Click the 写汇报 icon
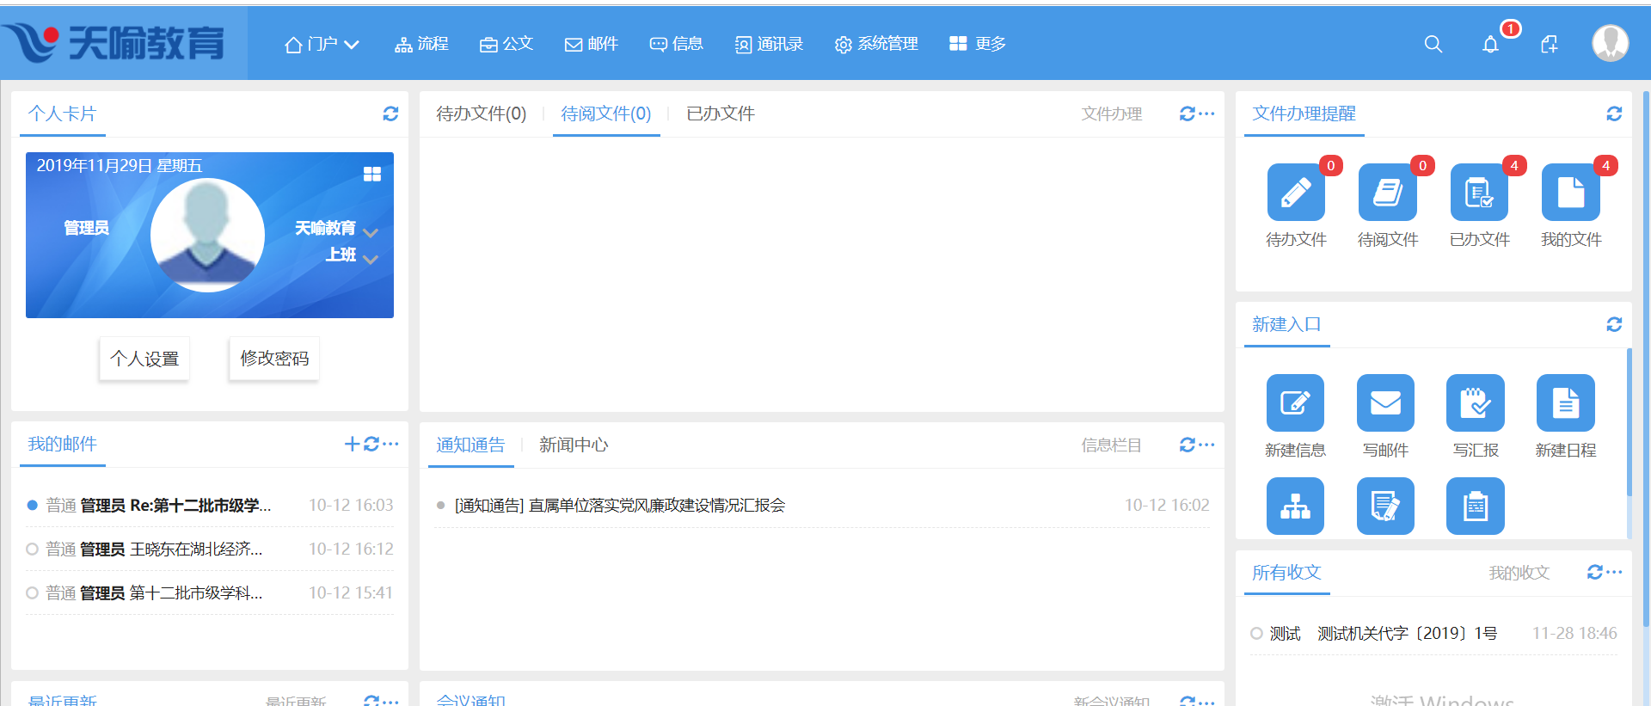The image size is (1651, 706). (1476, 402)
